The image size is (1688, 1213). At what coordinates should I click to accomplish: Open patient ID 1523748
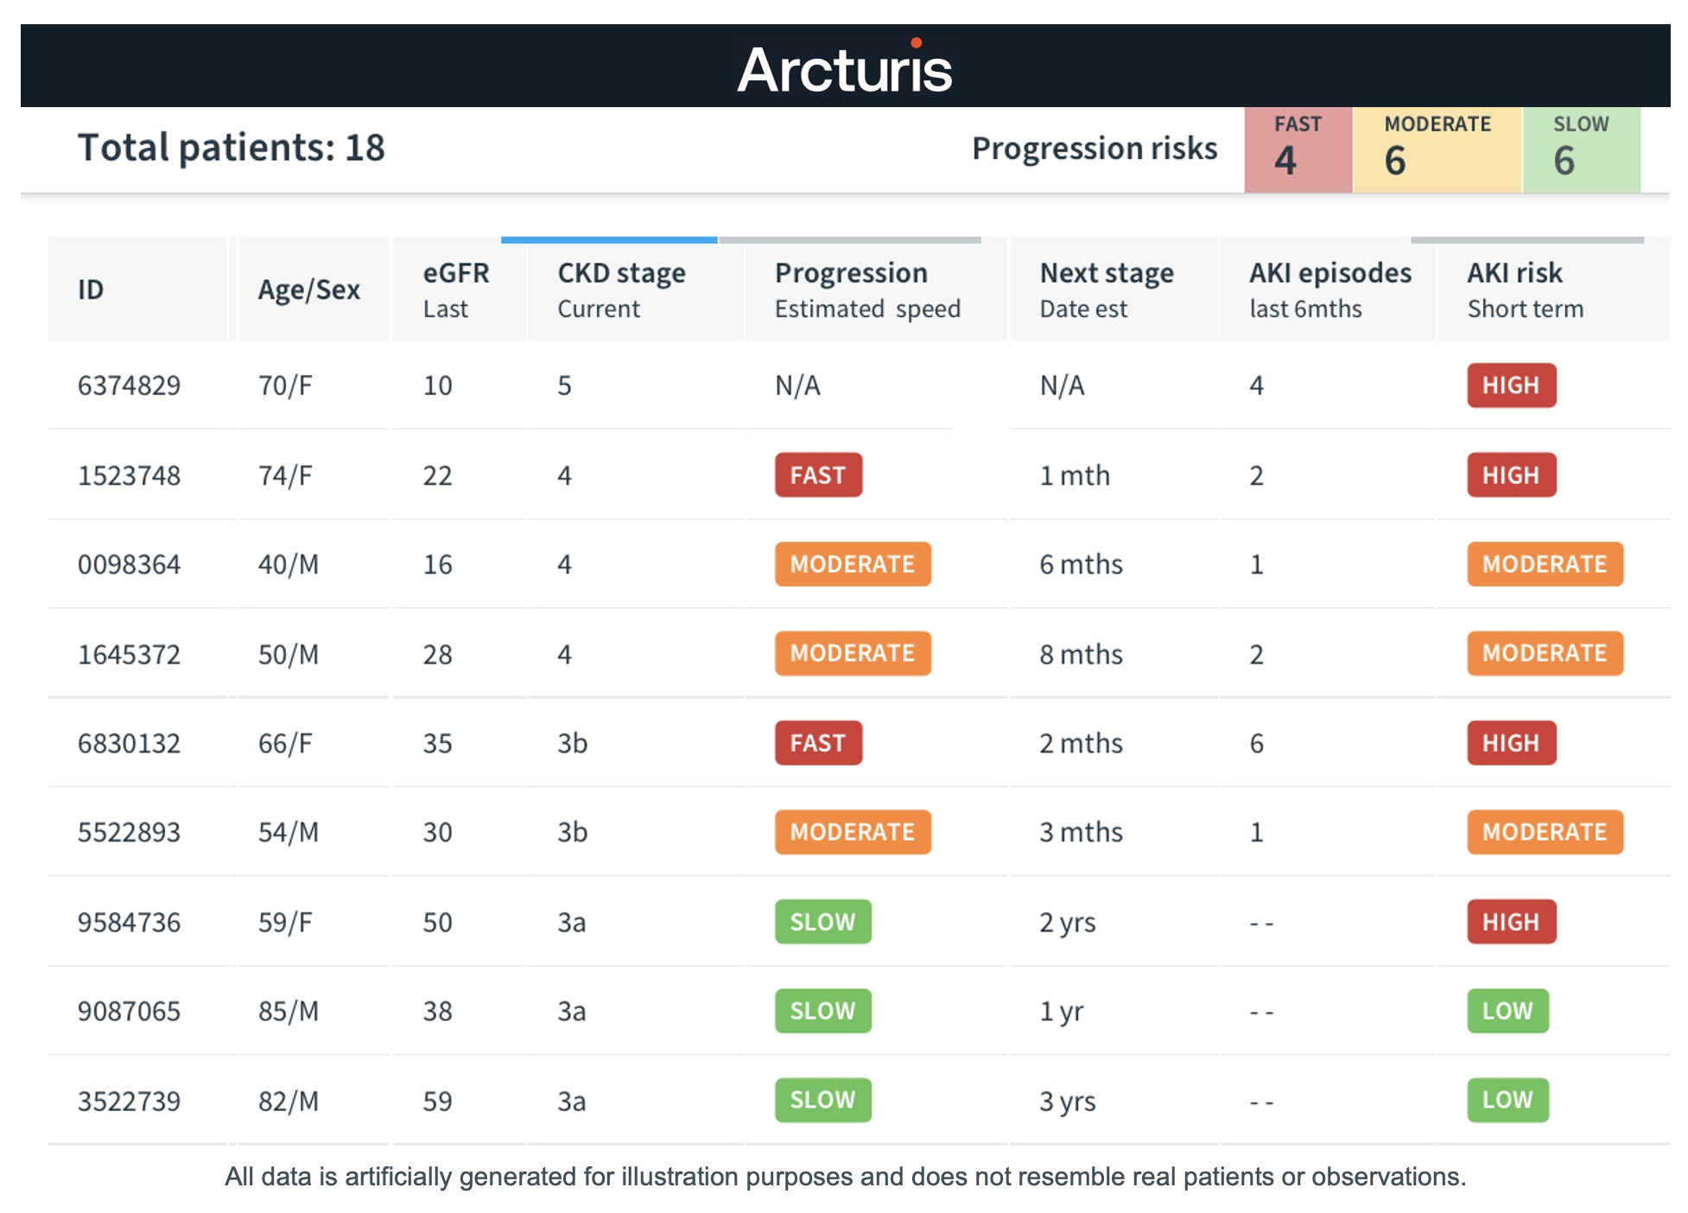tap(130, 475)
